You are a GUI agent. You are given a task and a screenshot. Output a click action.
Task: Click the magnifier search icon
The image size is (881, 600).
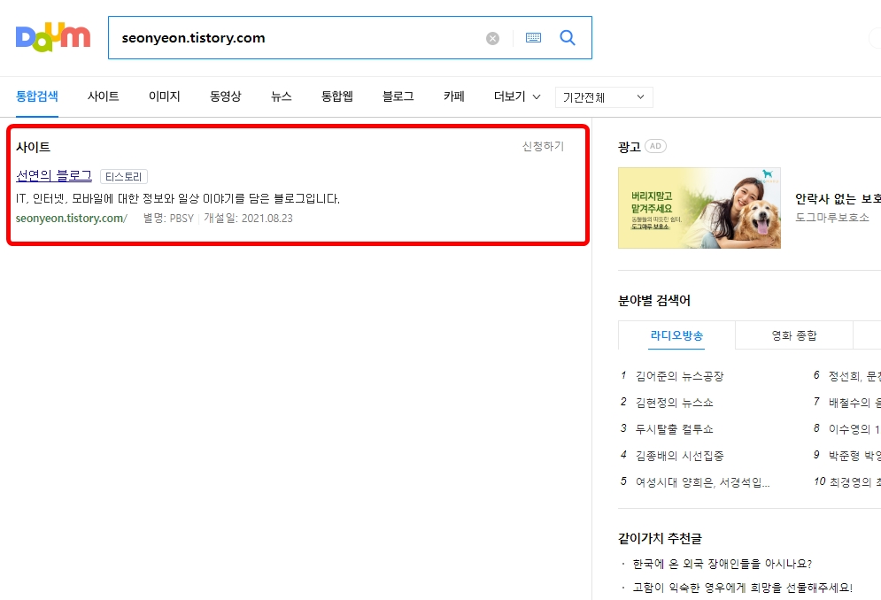[568, 38]
